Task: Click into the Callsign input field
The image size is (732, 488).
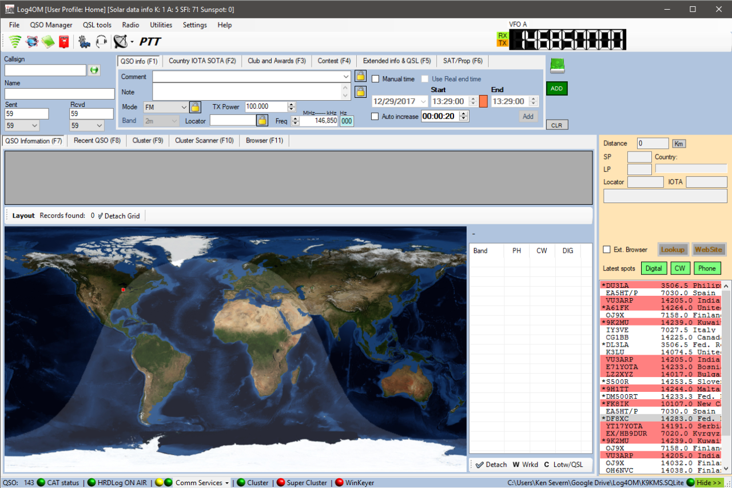Action: 45,70
